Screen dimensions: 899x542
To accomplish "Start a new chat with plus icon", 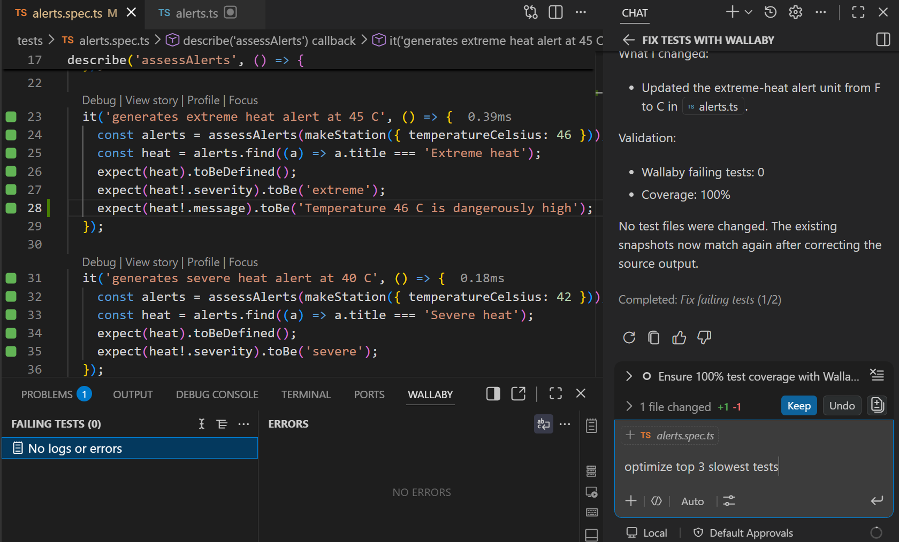I will coord(732,12).
